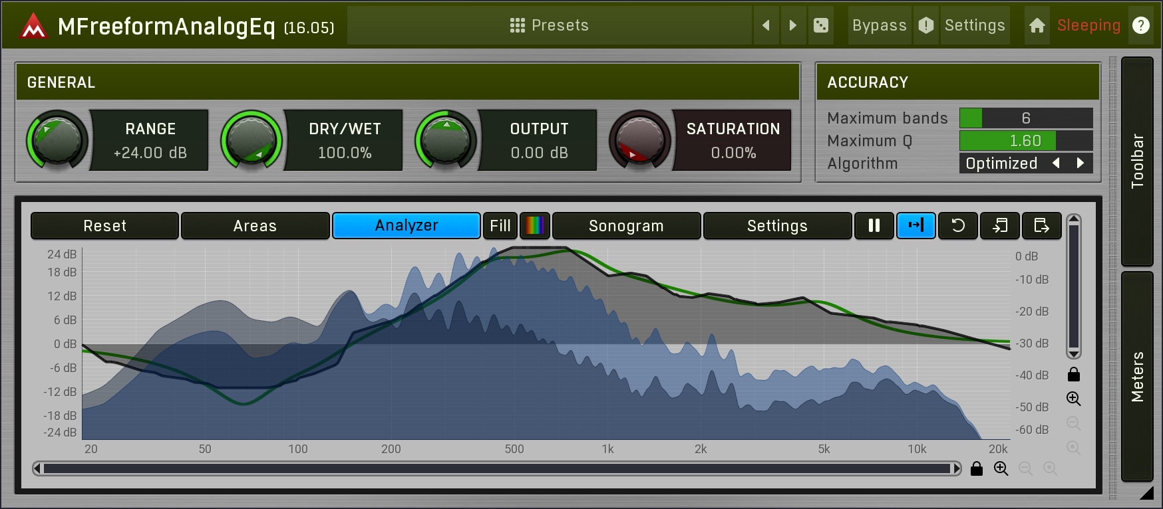Click the version label (16.05)
This screenshot has height=509, width=1163.
[x=309, y=28]
